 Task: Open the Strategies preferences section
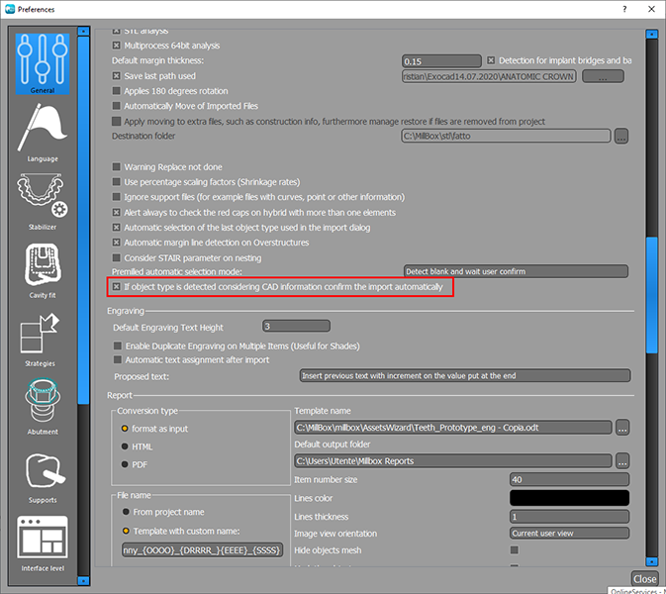[41, 339]
